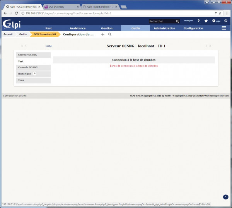Open the Assistance menu

tap(78, 28)
